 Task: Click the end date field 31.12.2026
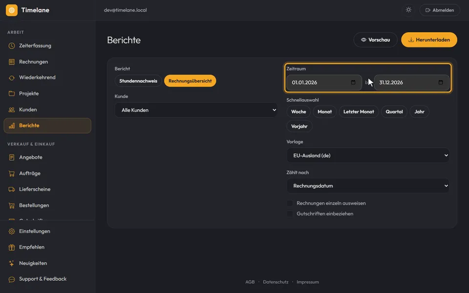pyautogui.click(x=411, y=83)
